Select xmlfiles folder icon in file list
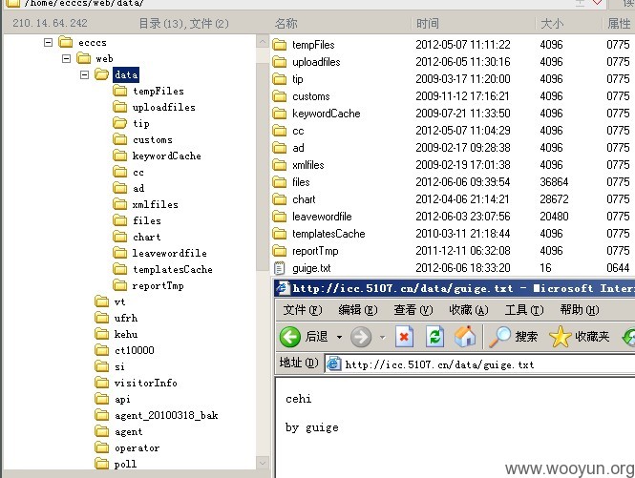This screenshot has height=478, width=635. click(x=280, y=165)
